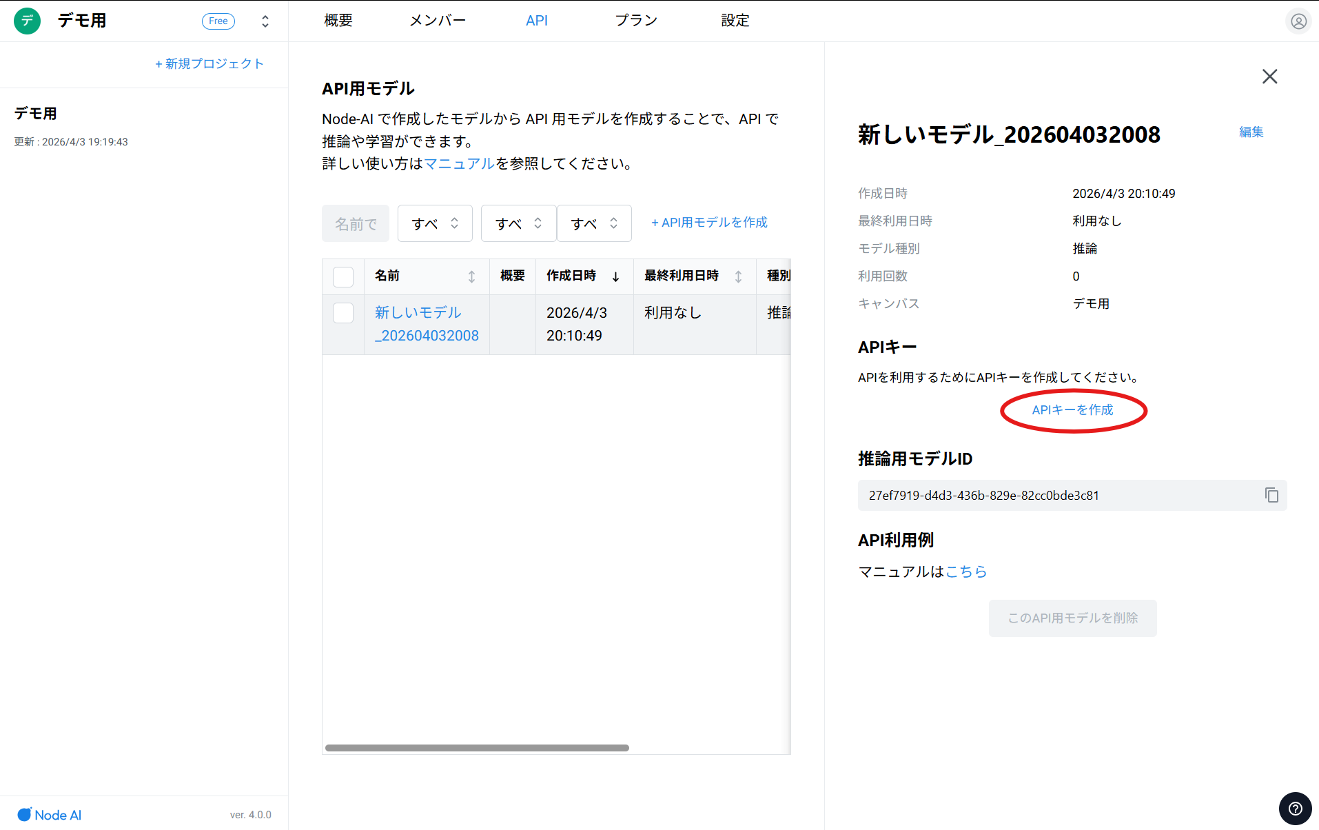Viewport: 1319px width, 830px height.
Task: Focus the 名前で search input field
Action: (356, 223)
